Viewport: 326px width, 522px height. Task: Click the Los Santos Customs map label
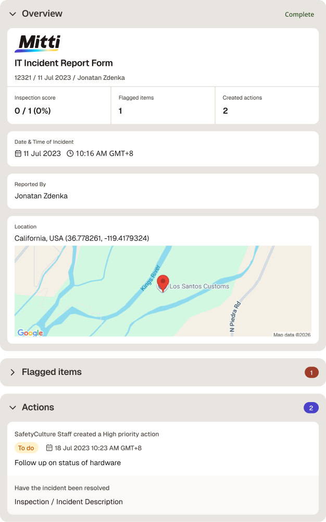point(199,286)
